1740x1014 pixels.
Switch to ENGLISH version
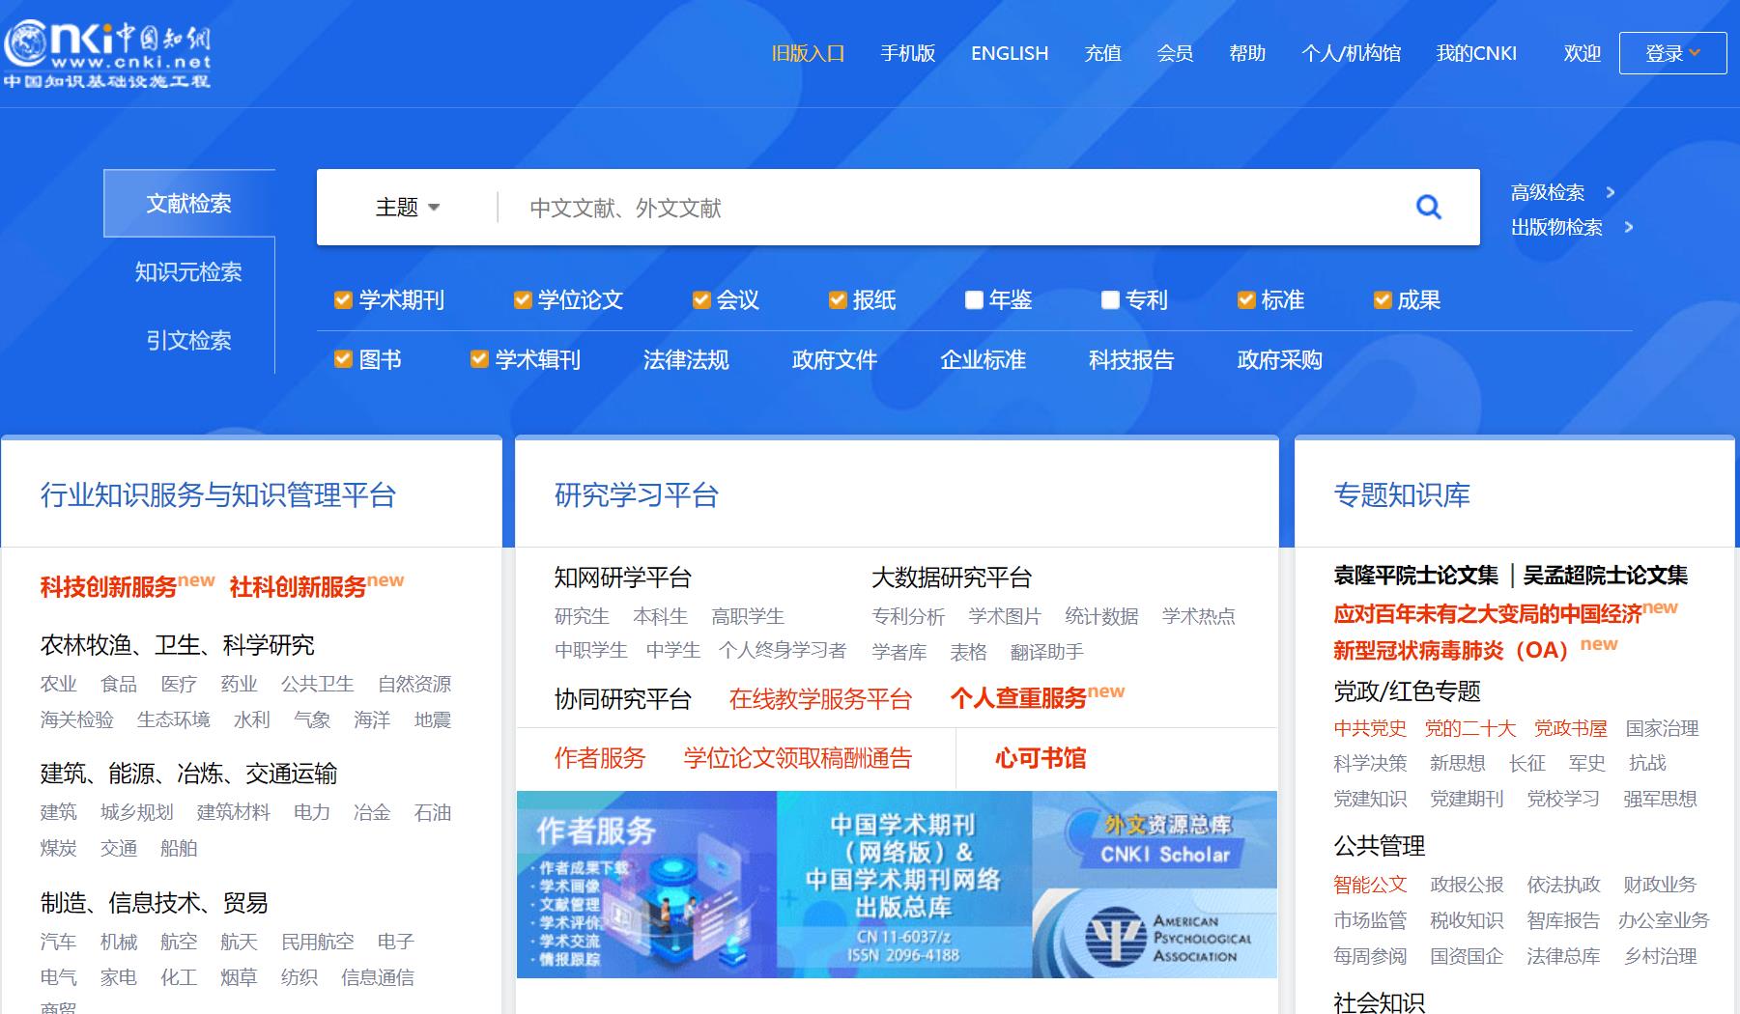click(1010, 53)
